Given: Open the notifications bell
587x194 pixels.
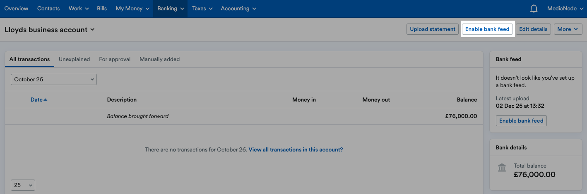Looking at the screenshot, I should (534, 9).
